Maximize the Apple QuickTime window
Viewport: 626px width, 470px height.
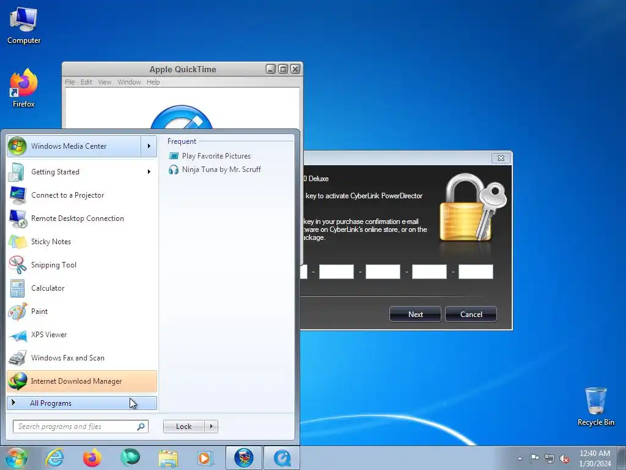point(282,69)
